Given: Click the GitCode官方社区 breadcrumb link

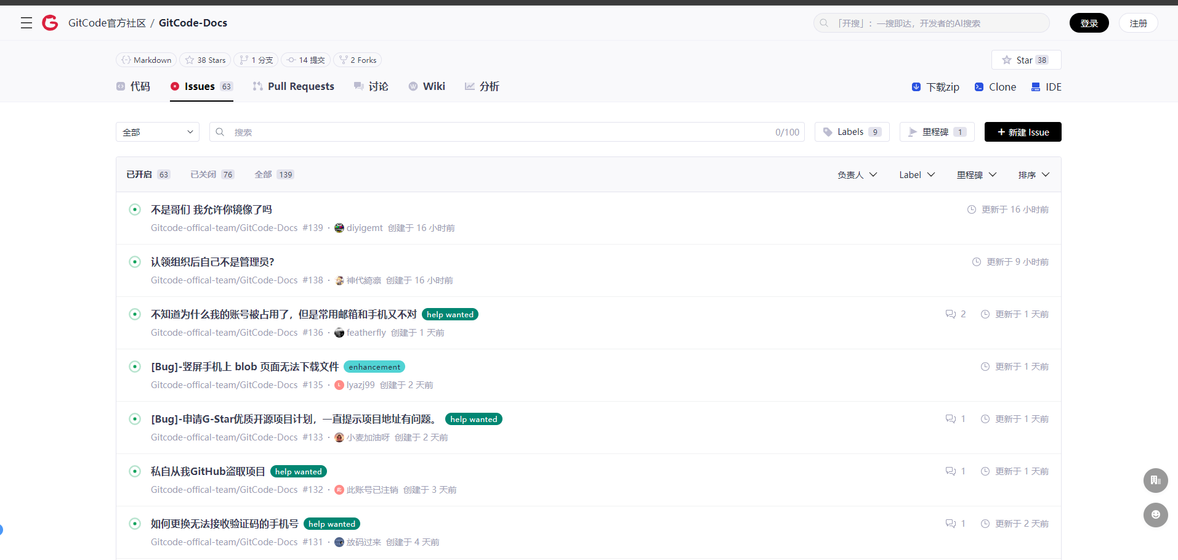Looking at the screenshot, I should tap(107, 23).
